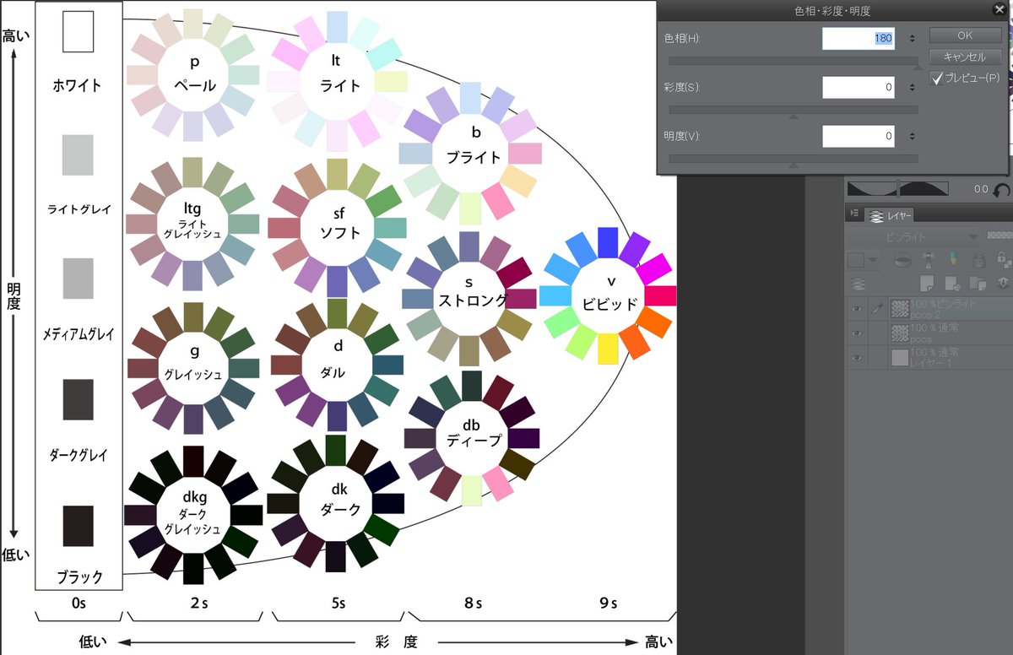Click the ライトグレイ swatch on canvas

click(x=78, y=154)
